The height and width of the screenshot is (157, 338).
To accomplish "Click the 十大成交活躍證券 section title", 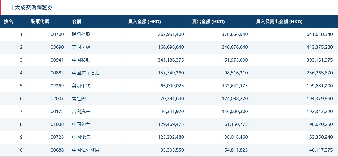I will click(x=31, y=8).
